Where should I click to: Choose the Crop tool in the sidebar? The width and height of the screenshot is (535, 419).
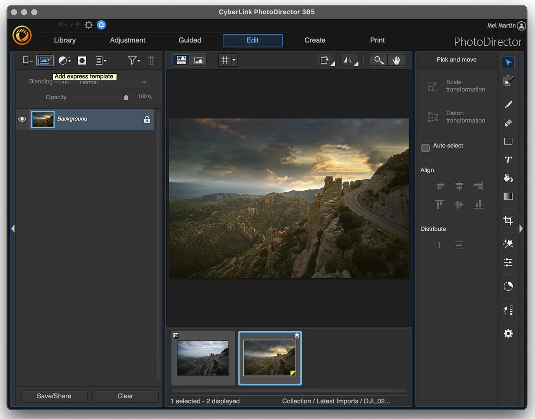pos(508,220)
